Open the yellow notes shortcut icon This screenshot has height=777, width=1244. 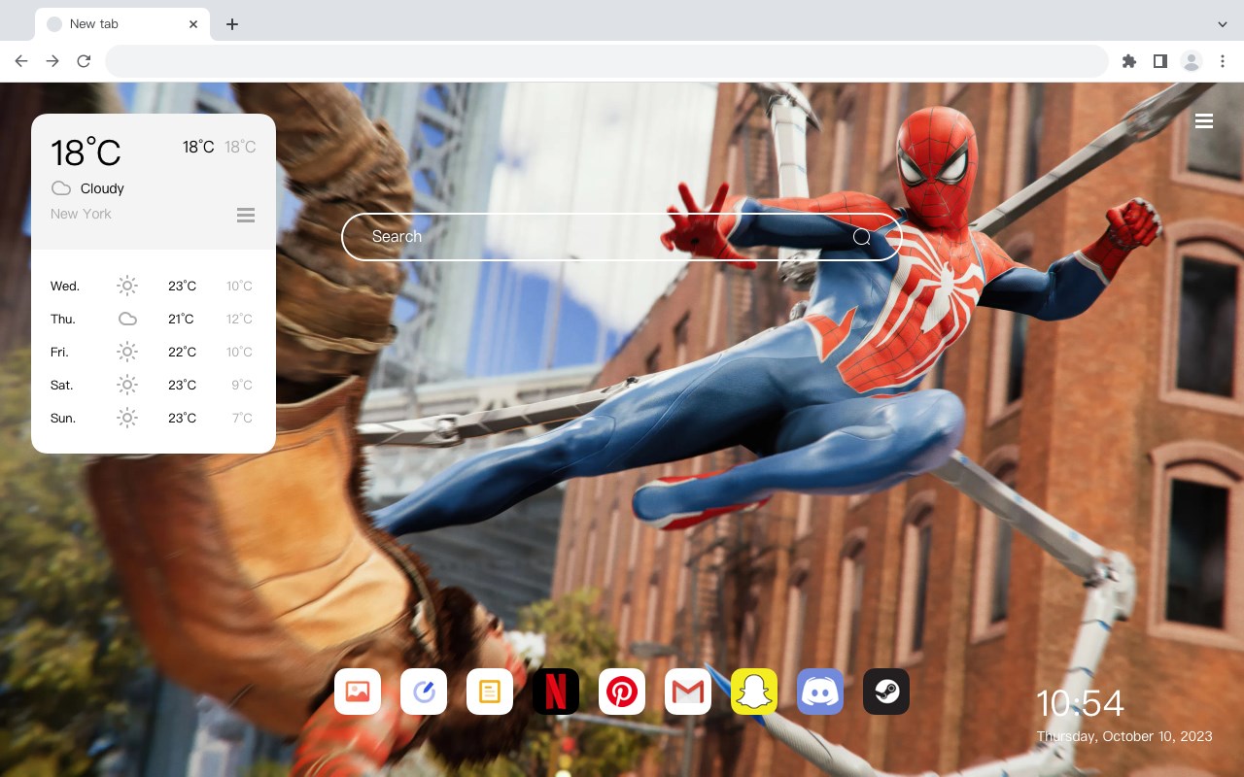pos(490,692)
